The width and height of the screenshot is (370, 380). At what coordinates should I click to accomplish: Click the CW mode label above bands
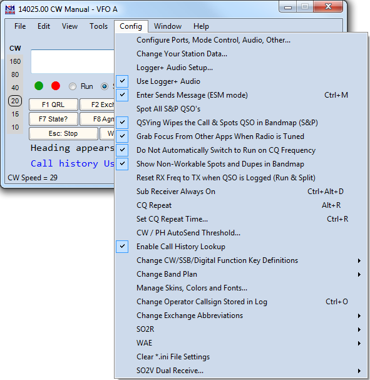15,48
